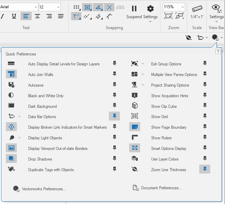Toggle Smart Points snapping icon
This screenshot has width=225, height=204.
[x=76, y=16]
